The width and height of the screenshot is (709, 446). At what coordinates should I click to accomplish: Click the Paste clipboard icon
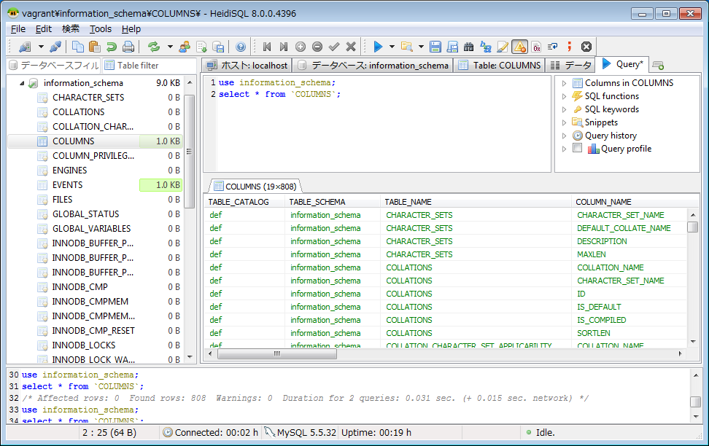pos(95,47)
